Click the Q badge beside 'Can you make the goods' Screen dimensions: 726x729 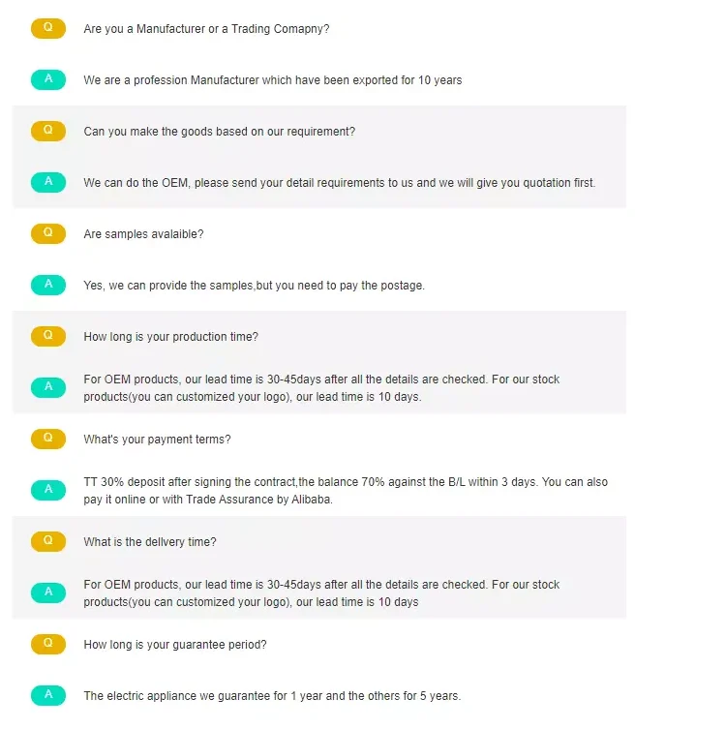click(x=48, y=131)
